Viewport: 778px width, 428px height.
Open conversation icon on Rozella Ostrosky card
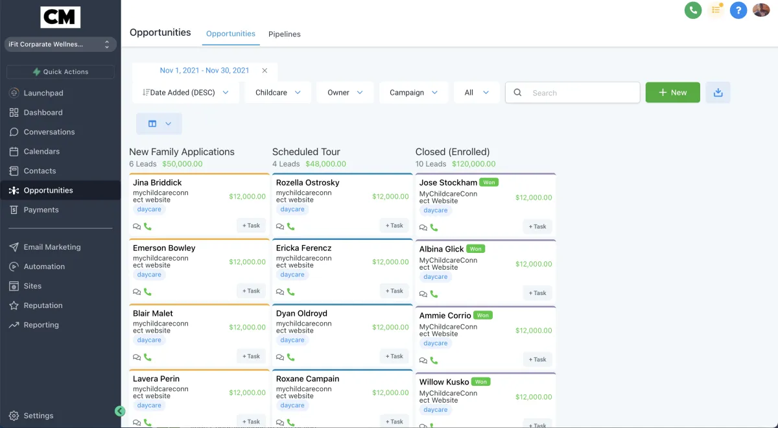click(280, 226)
